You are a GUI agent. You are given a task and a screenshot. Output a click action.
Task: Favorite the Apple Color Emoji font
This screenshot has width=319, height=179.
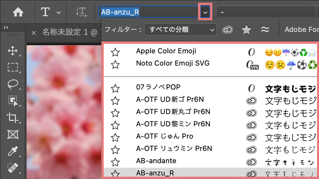[x=115, y=52]
